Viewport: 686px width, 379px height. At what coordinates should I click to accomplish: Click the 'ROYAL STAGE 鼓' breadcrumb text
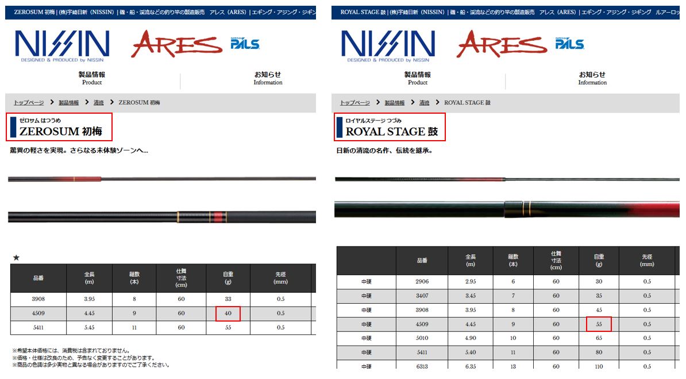click(467, 102)
